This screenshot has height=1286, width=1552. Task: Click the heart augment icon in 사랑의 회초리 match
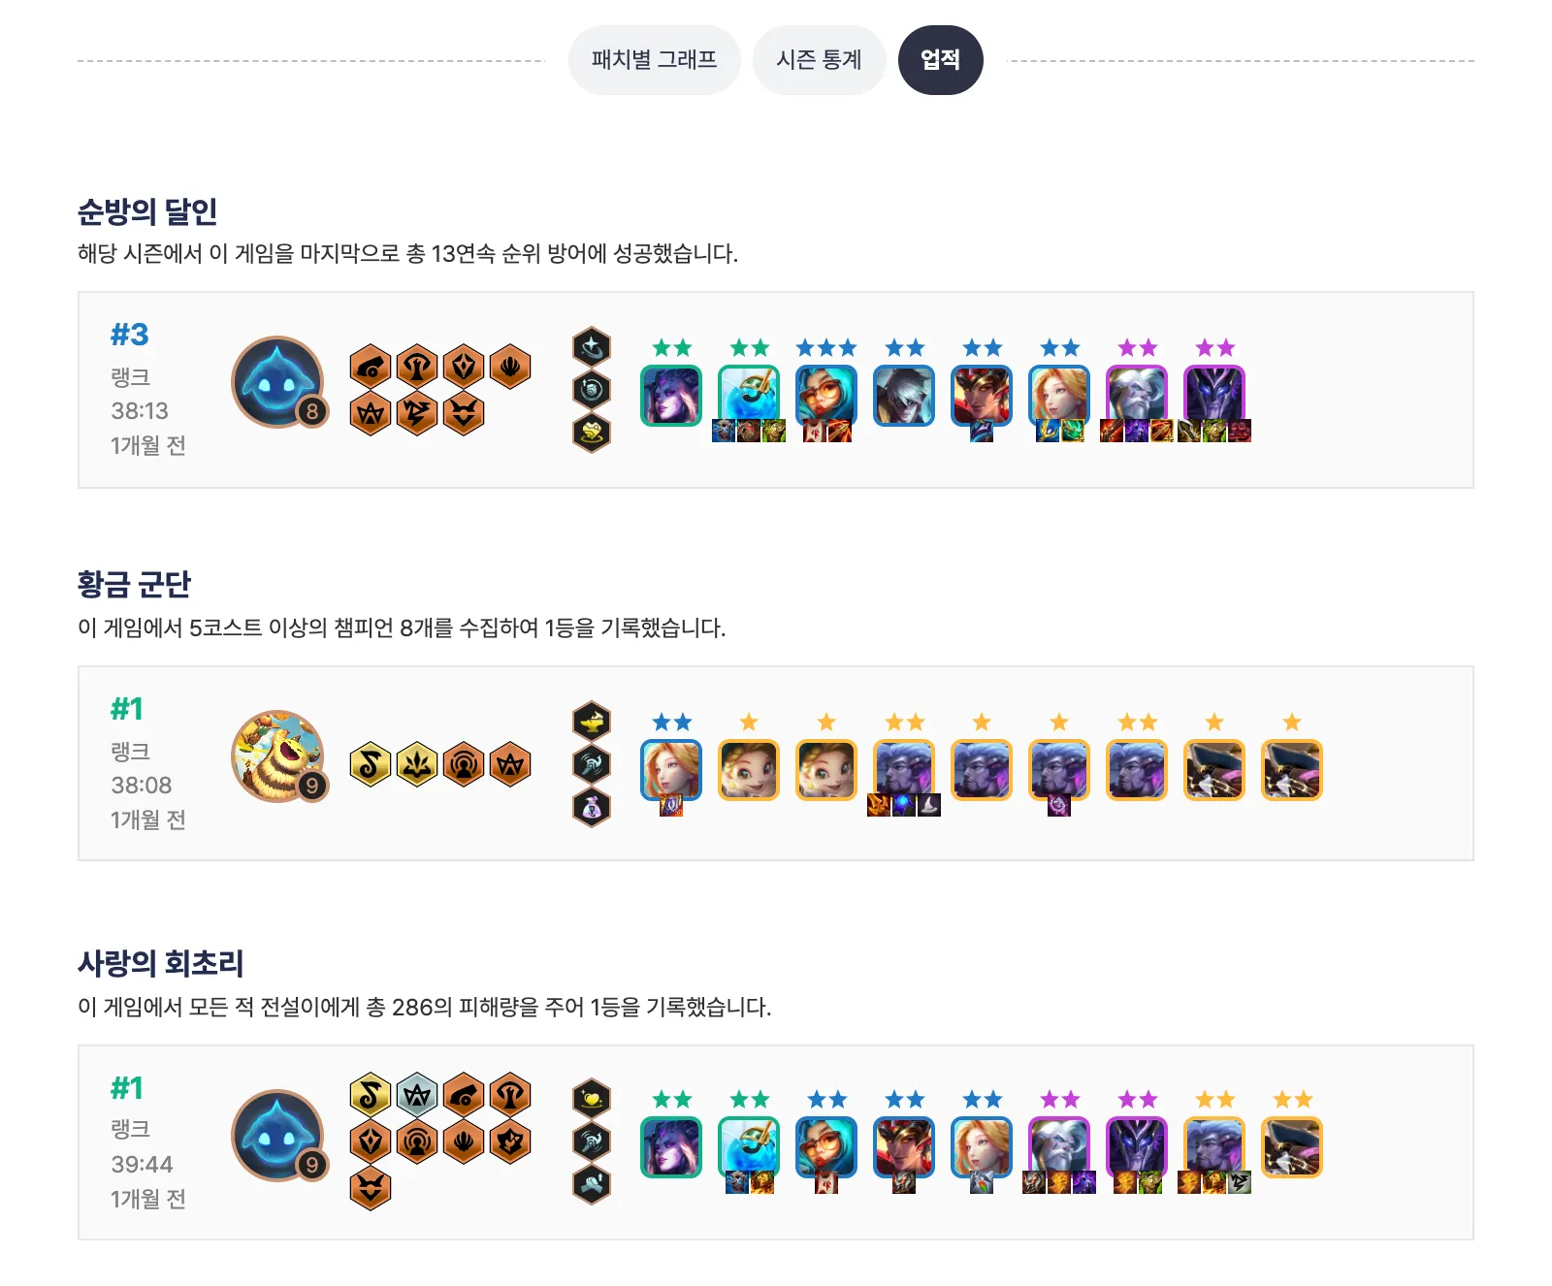tap(592, 1098)
